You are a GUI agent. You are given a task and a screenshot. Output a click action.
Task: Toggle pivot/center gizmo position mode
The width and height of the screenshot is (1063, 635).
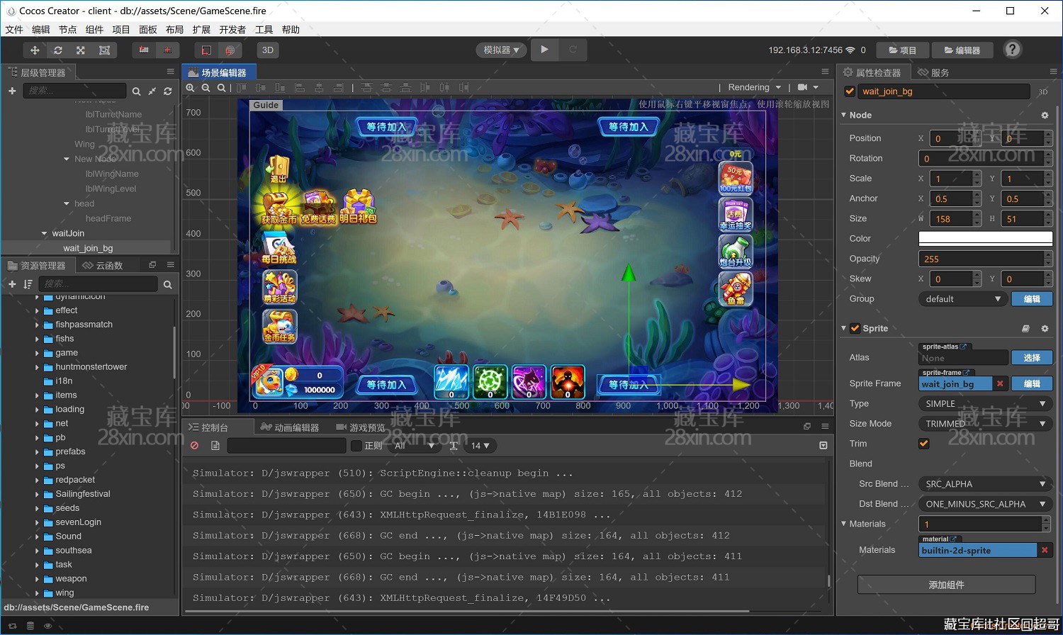tap(144, 50)
